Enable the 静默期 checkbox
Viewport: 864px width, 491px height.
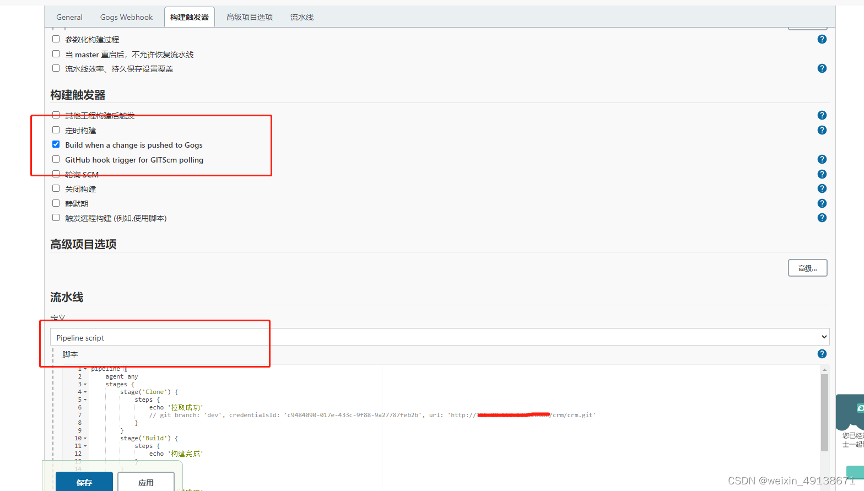[x=56, y=203]
